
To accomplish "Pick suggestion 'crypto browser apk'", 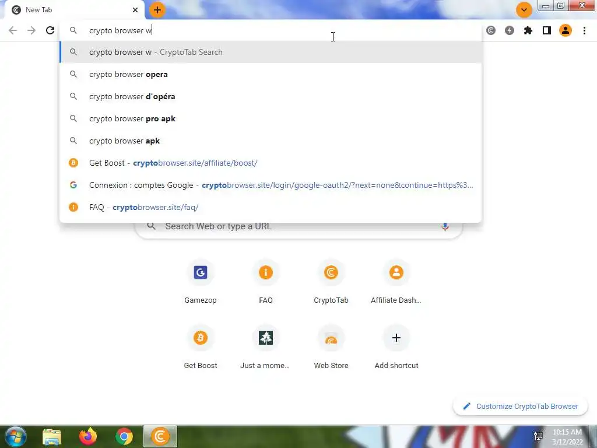I will (271, 141).
